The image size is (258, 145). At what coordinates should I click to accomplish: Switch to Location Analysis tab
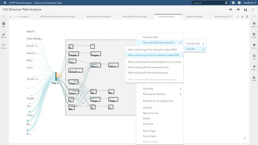pos(194,16)
